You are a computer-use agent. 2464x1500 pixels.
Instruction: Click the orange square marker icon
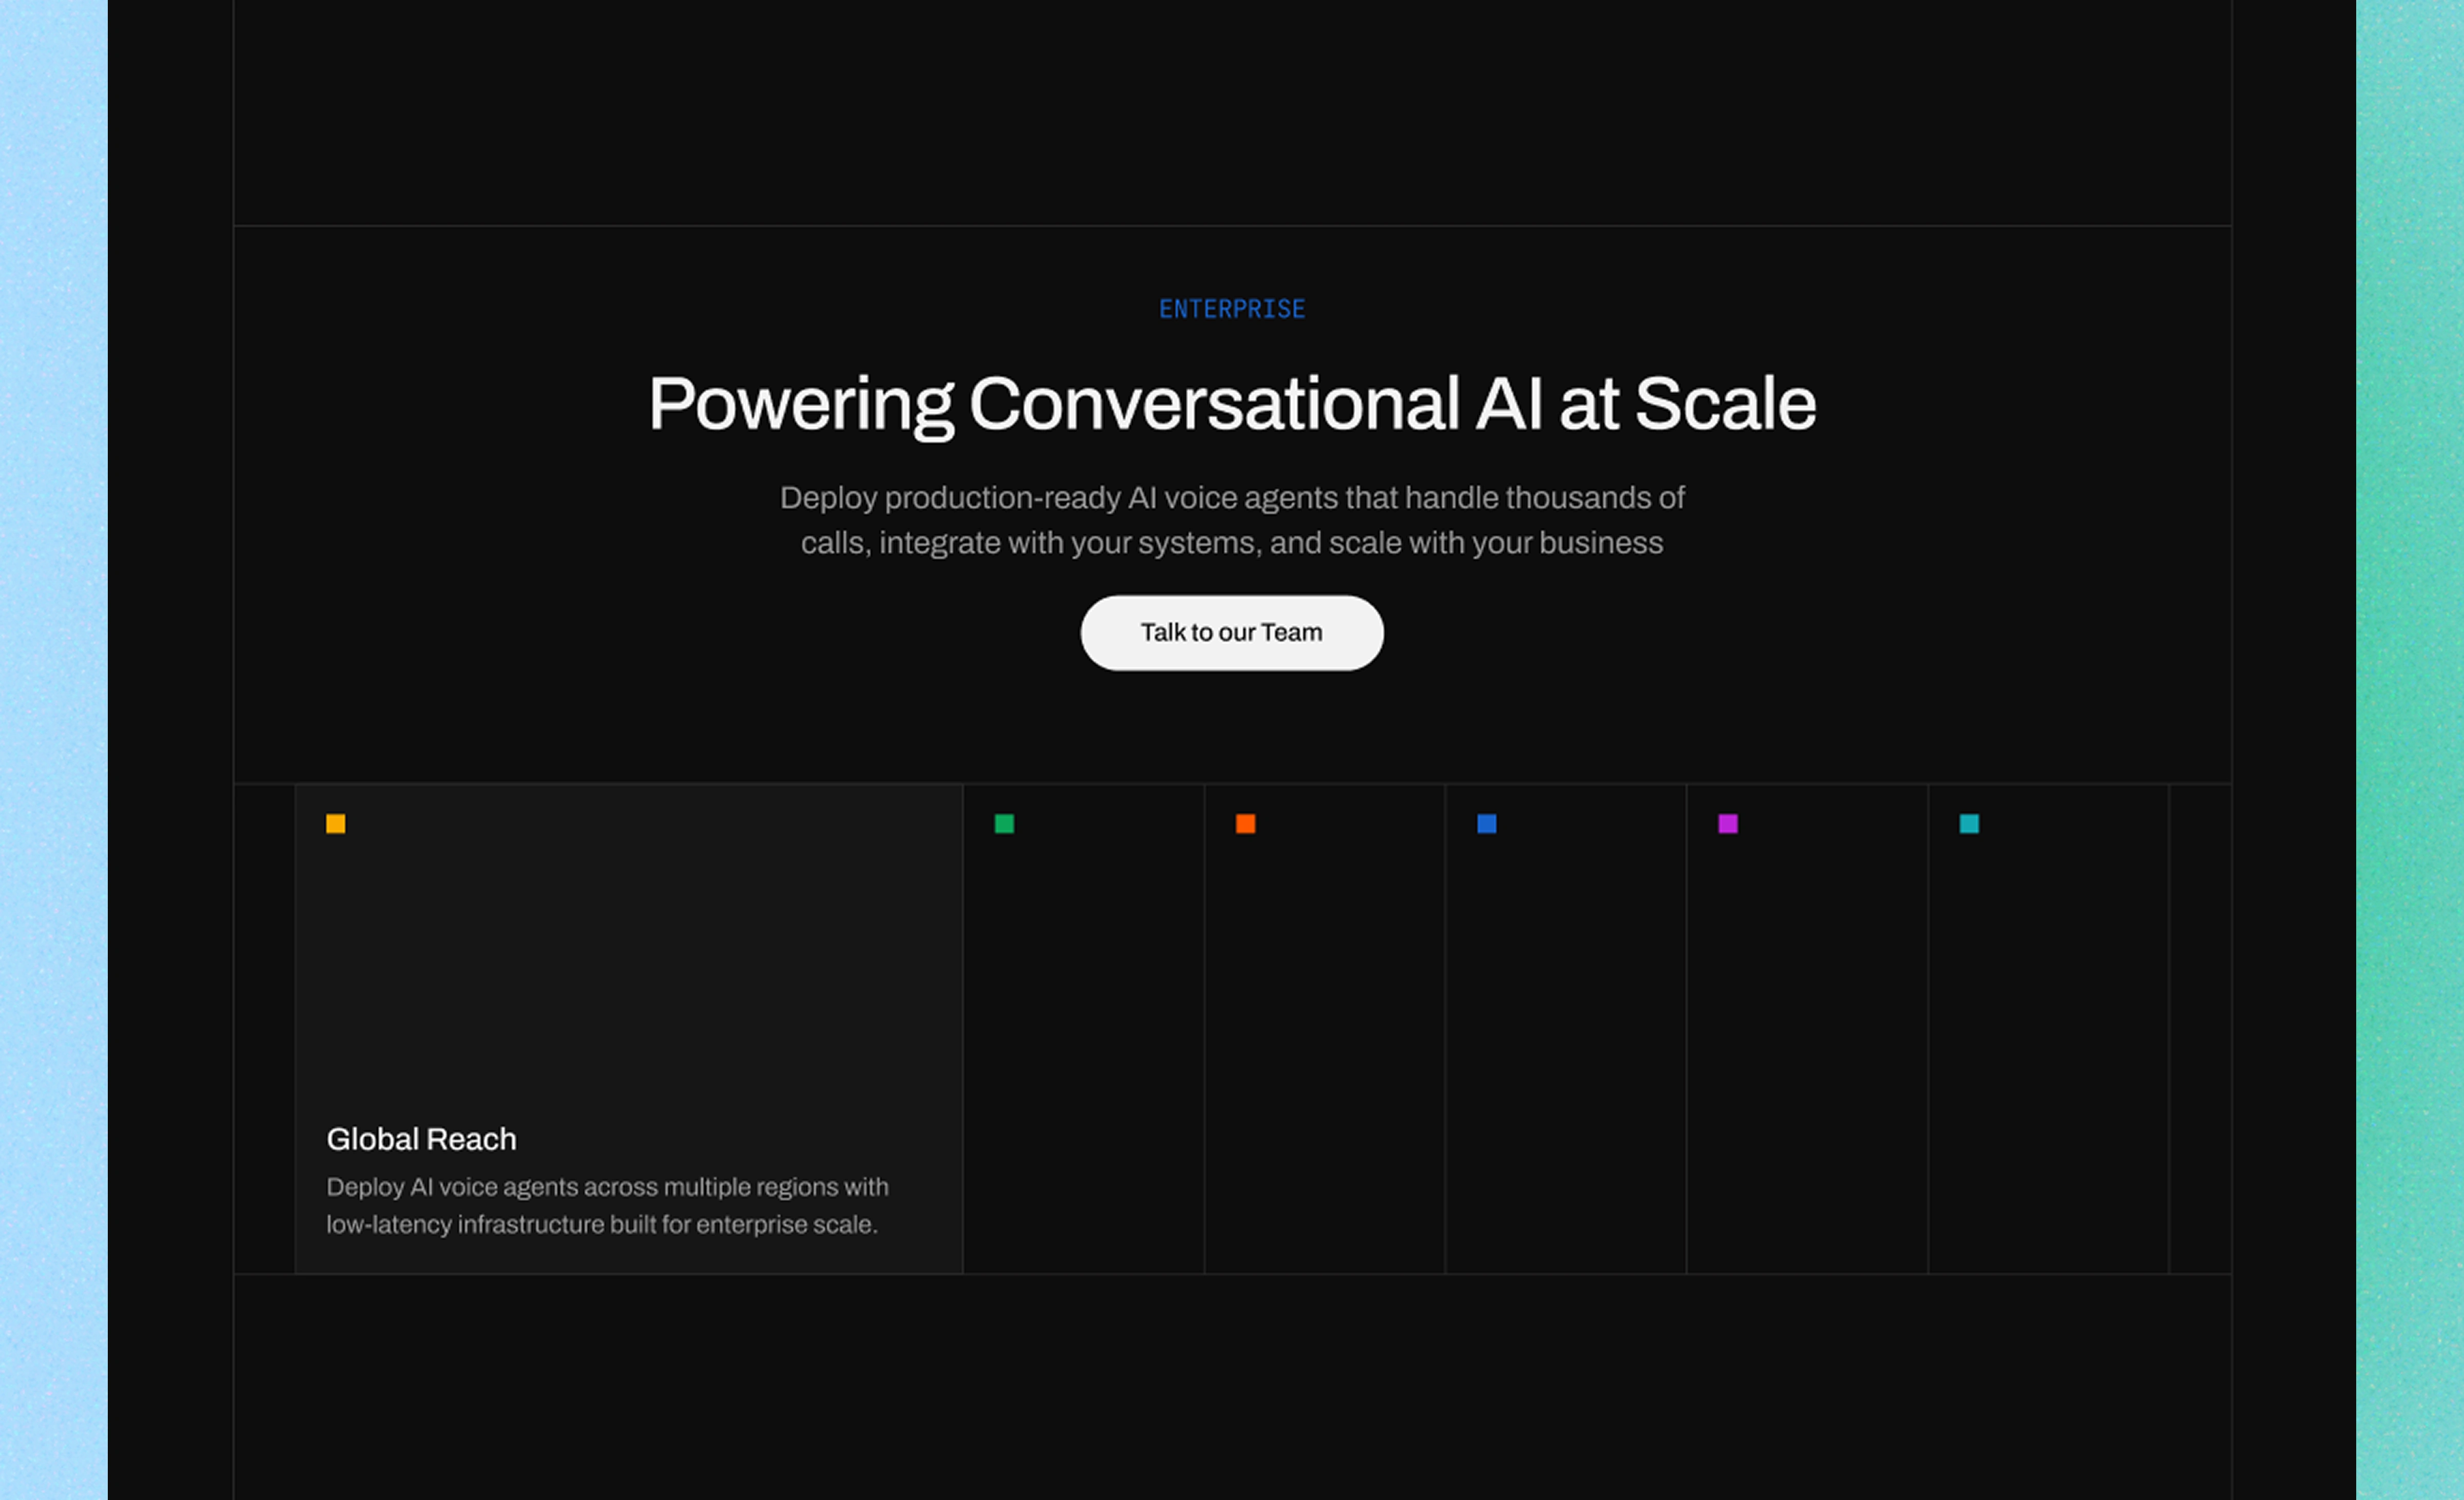1245,823
